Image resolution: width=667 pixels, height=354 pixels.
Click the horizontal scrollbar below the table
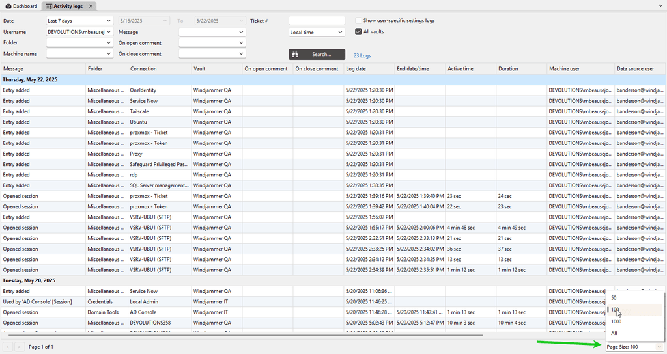pos(242,335)
